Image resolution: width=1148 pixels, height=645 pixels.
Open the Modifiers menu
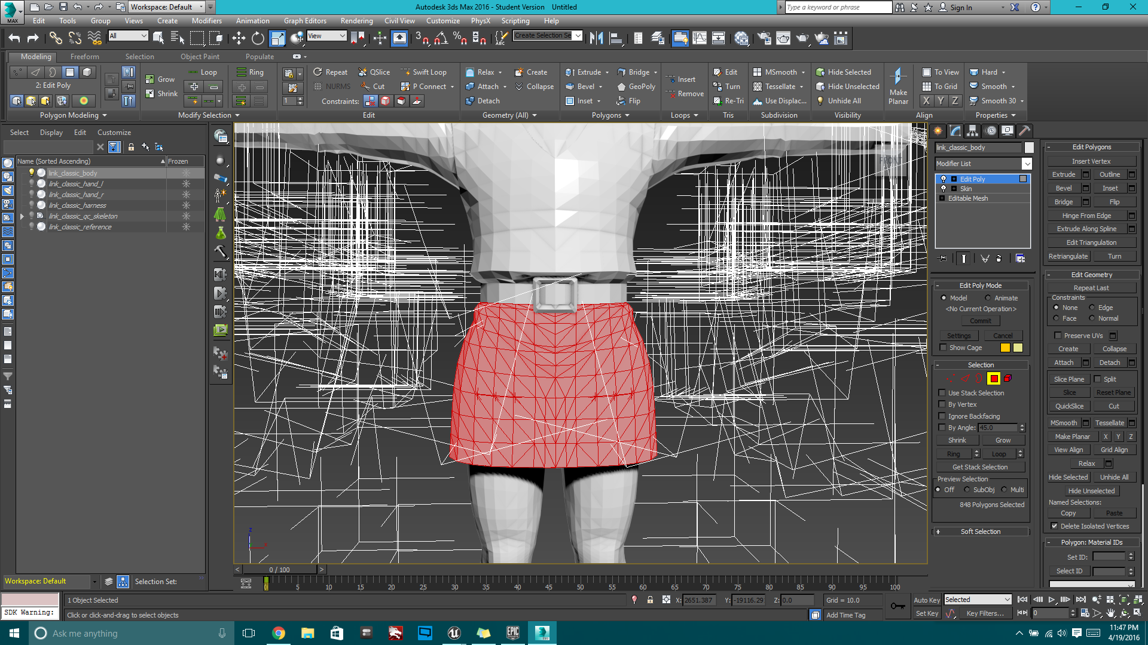207,20
